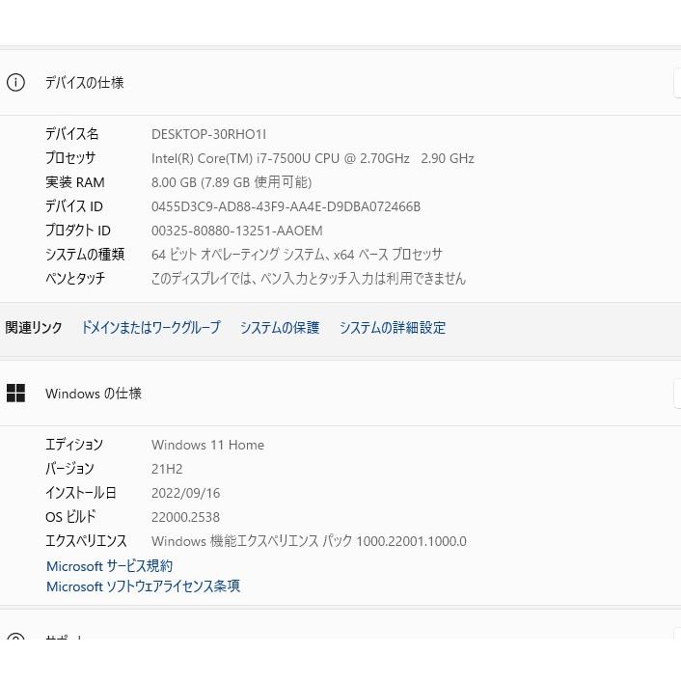681x681 pixels.
Task: Click the インストール日 label
Action: tap(81, 493)
